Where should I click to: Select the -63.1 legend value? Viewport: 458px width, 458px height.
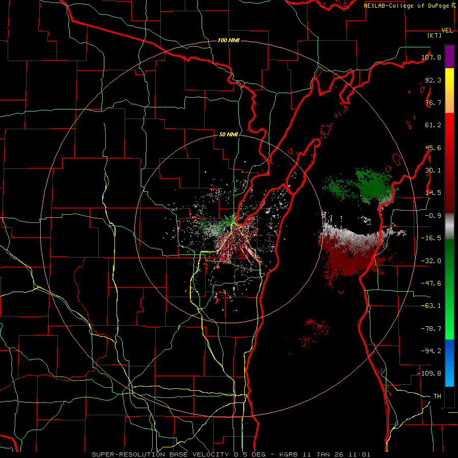[x=431, y=306]
